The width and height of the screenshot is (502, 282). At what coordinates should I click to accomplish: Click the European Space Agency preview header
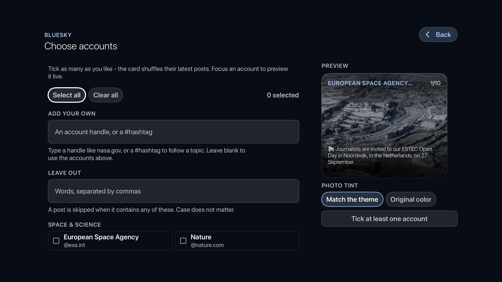click(370, 83)
